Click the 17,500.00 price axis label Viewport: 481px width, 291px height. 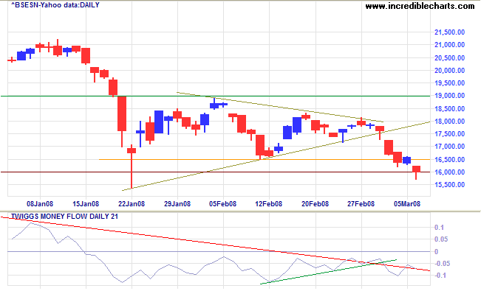[x=449, y=134]
